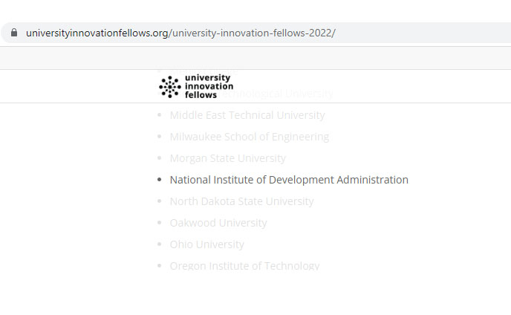Click the bullet beside Middle East Technical University
The image size is (511, 315).
(160, 115)
